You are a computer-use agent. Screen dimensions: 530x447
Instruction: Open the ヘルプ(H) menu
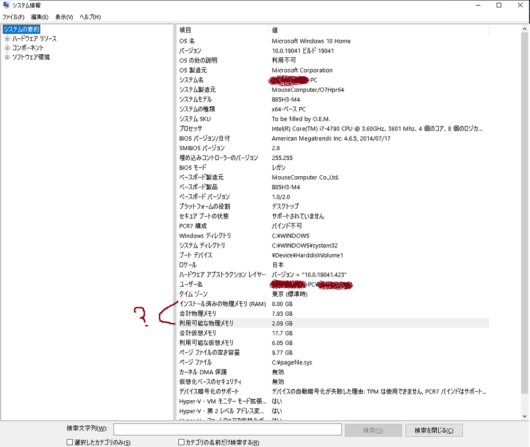click(90, 17)
